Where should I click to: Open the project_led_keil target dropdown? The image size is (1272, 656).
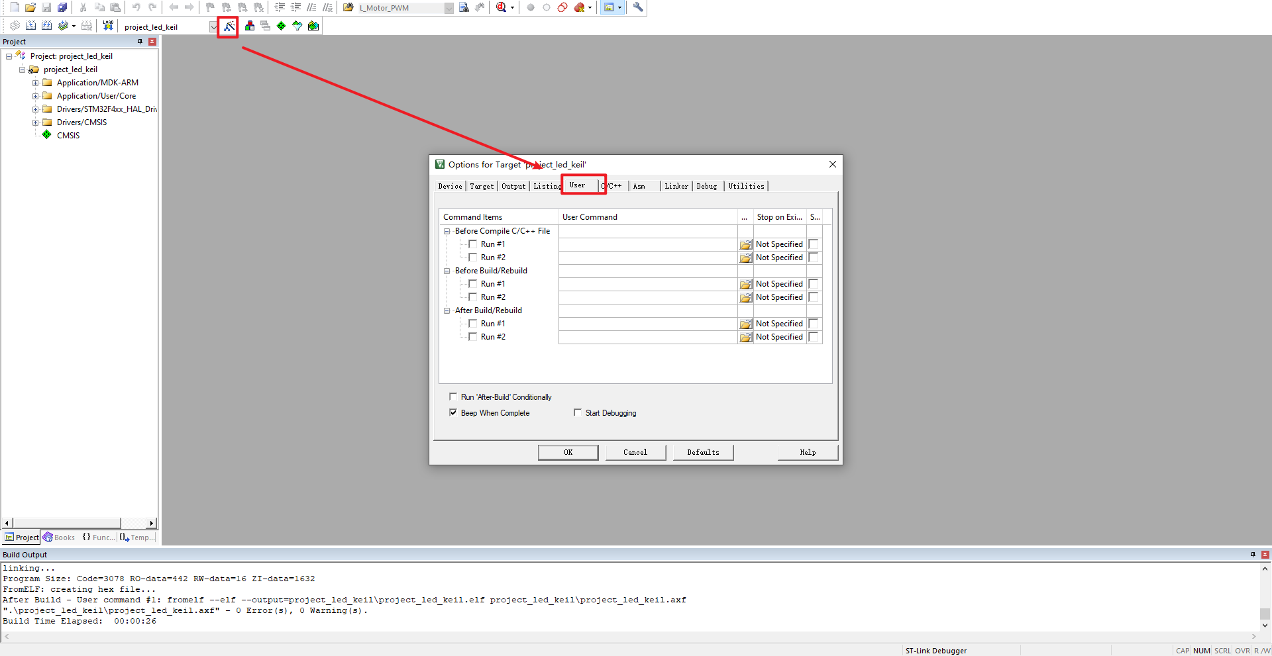(x=213, y=26)
